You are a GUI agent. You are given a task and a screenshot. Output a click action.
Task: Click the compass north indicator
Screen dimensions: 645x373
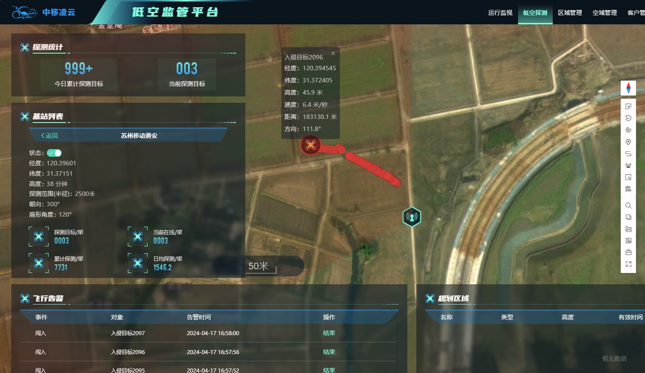tap(628, 88)
